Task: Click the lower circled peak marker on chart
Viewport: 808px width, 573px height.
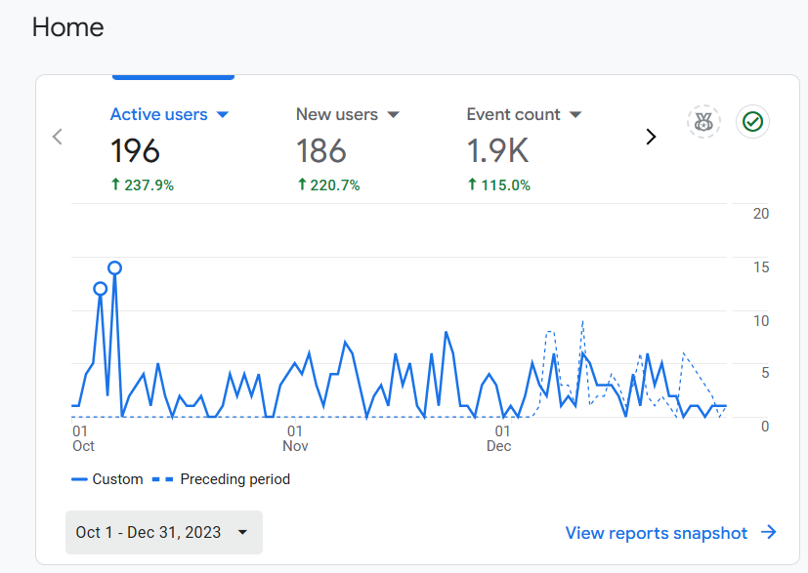Action: coord(101,289)
